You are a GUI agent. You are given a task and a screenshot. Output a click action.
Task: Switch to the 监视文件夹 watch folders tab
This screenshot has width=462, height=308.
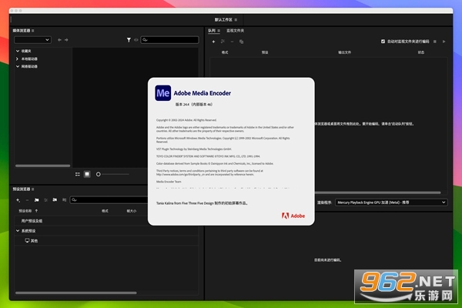[x=235, y=31]
